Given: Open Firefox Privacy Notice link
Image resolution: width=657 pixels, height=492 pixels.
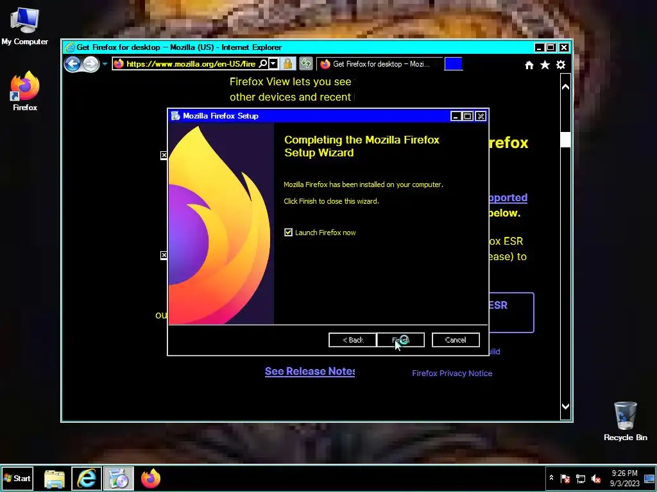Looking at the screenshot, I should click(452, 373).
